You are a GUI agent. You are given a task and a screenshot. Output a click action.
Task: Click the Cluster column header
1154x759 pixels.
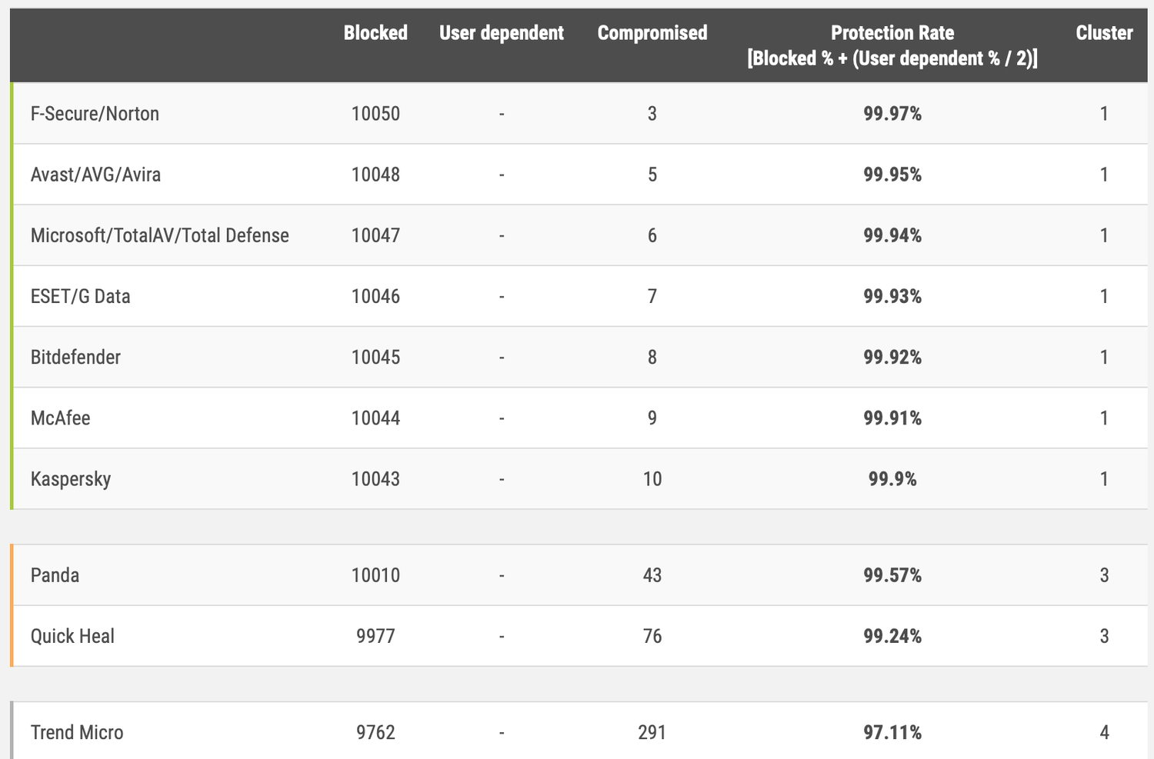[1103, 33]
